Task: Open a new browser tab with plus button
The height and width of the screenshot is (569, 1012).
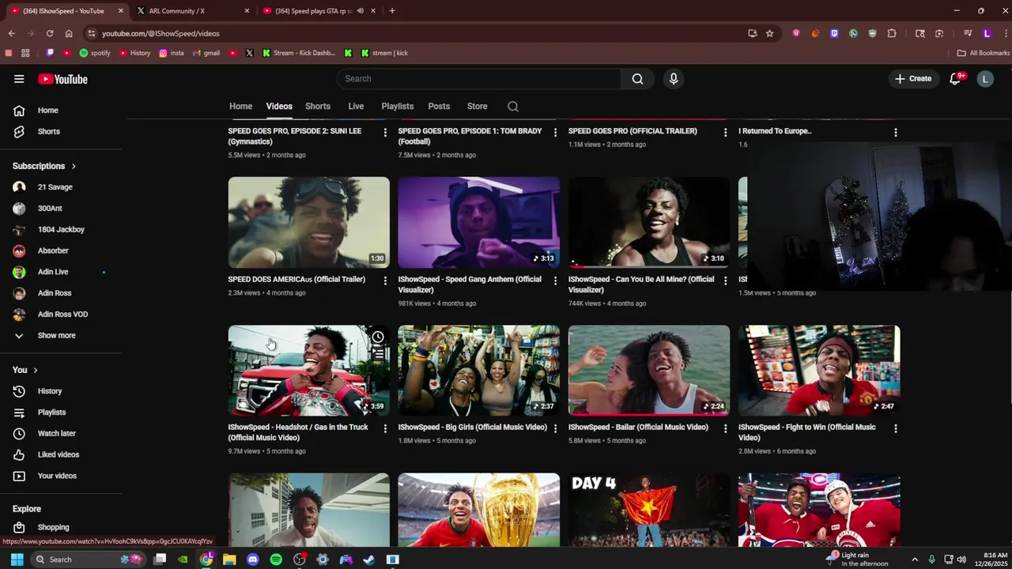Action: tap(392, 11)
